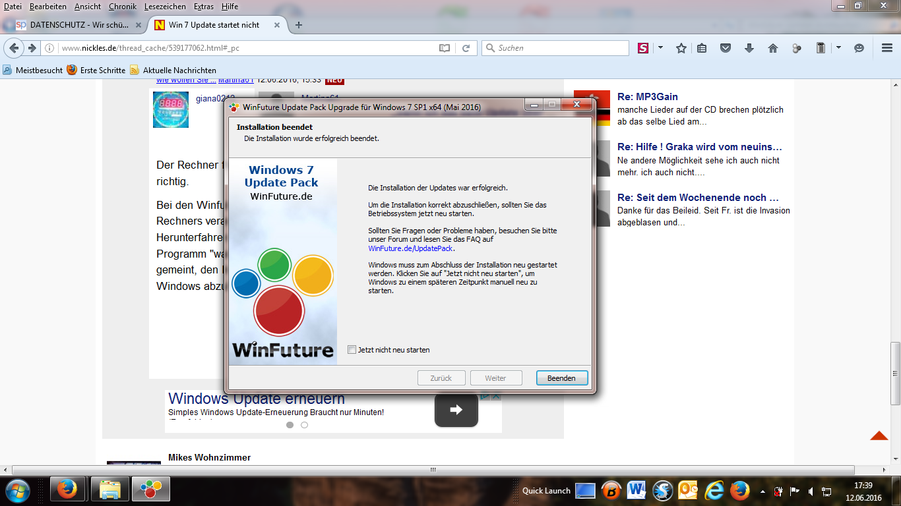The image size is (901, 506).
Task: Open WinFuture.de/UpdatePack link in installer
Action: coord(411,248)
